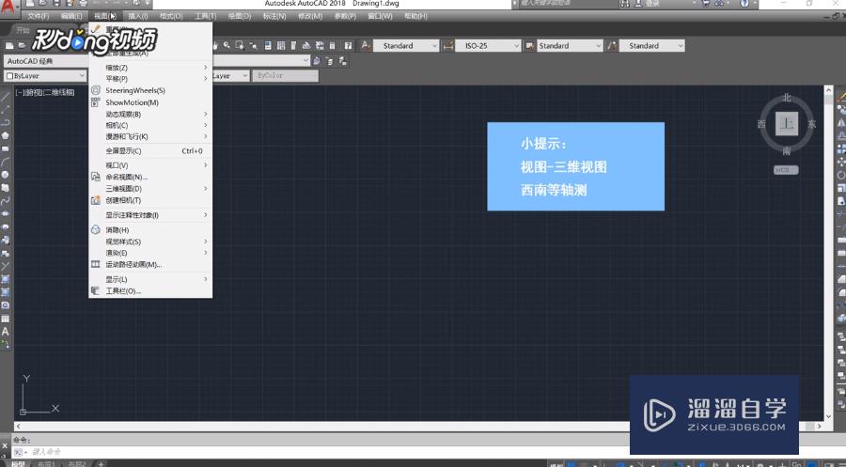Choose 平移(P) pan in the View menu

150,79
